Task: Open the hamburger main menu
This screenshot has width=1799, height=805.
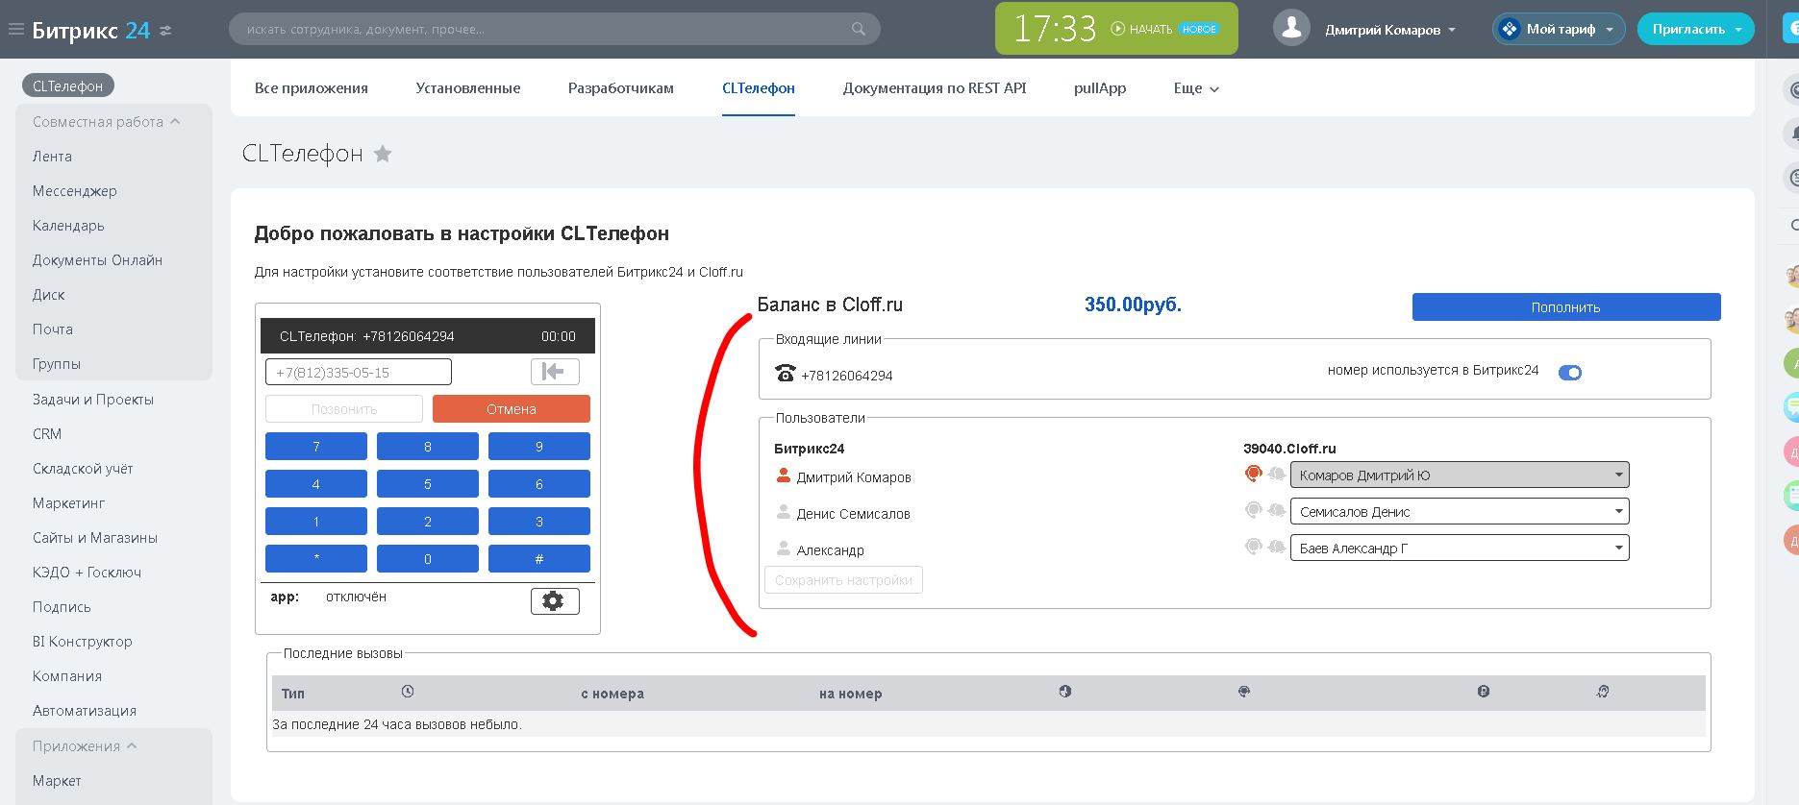Action: pos(15,30)
